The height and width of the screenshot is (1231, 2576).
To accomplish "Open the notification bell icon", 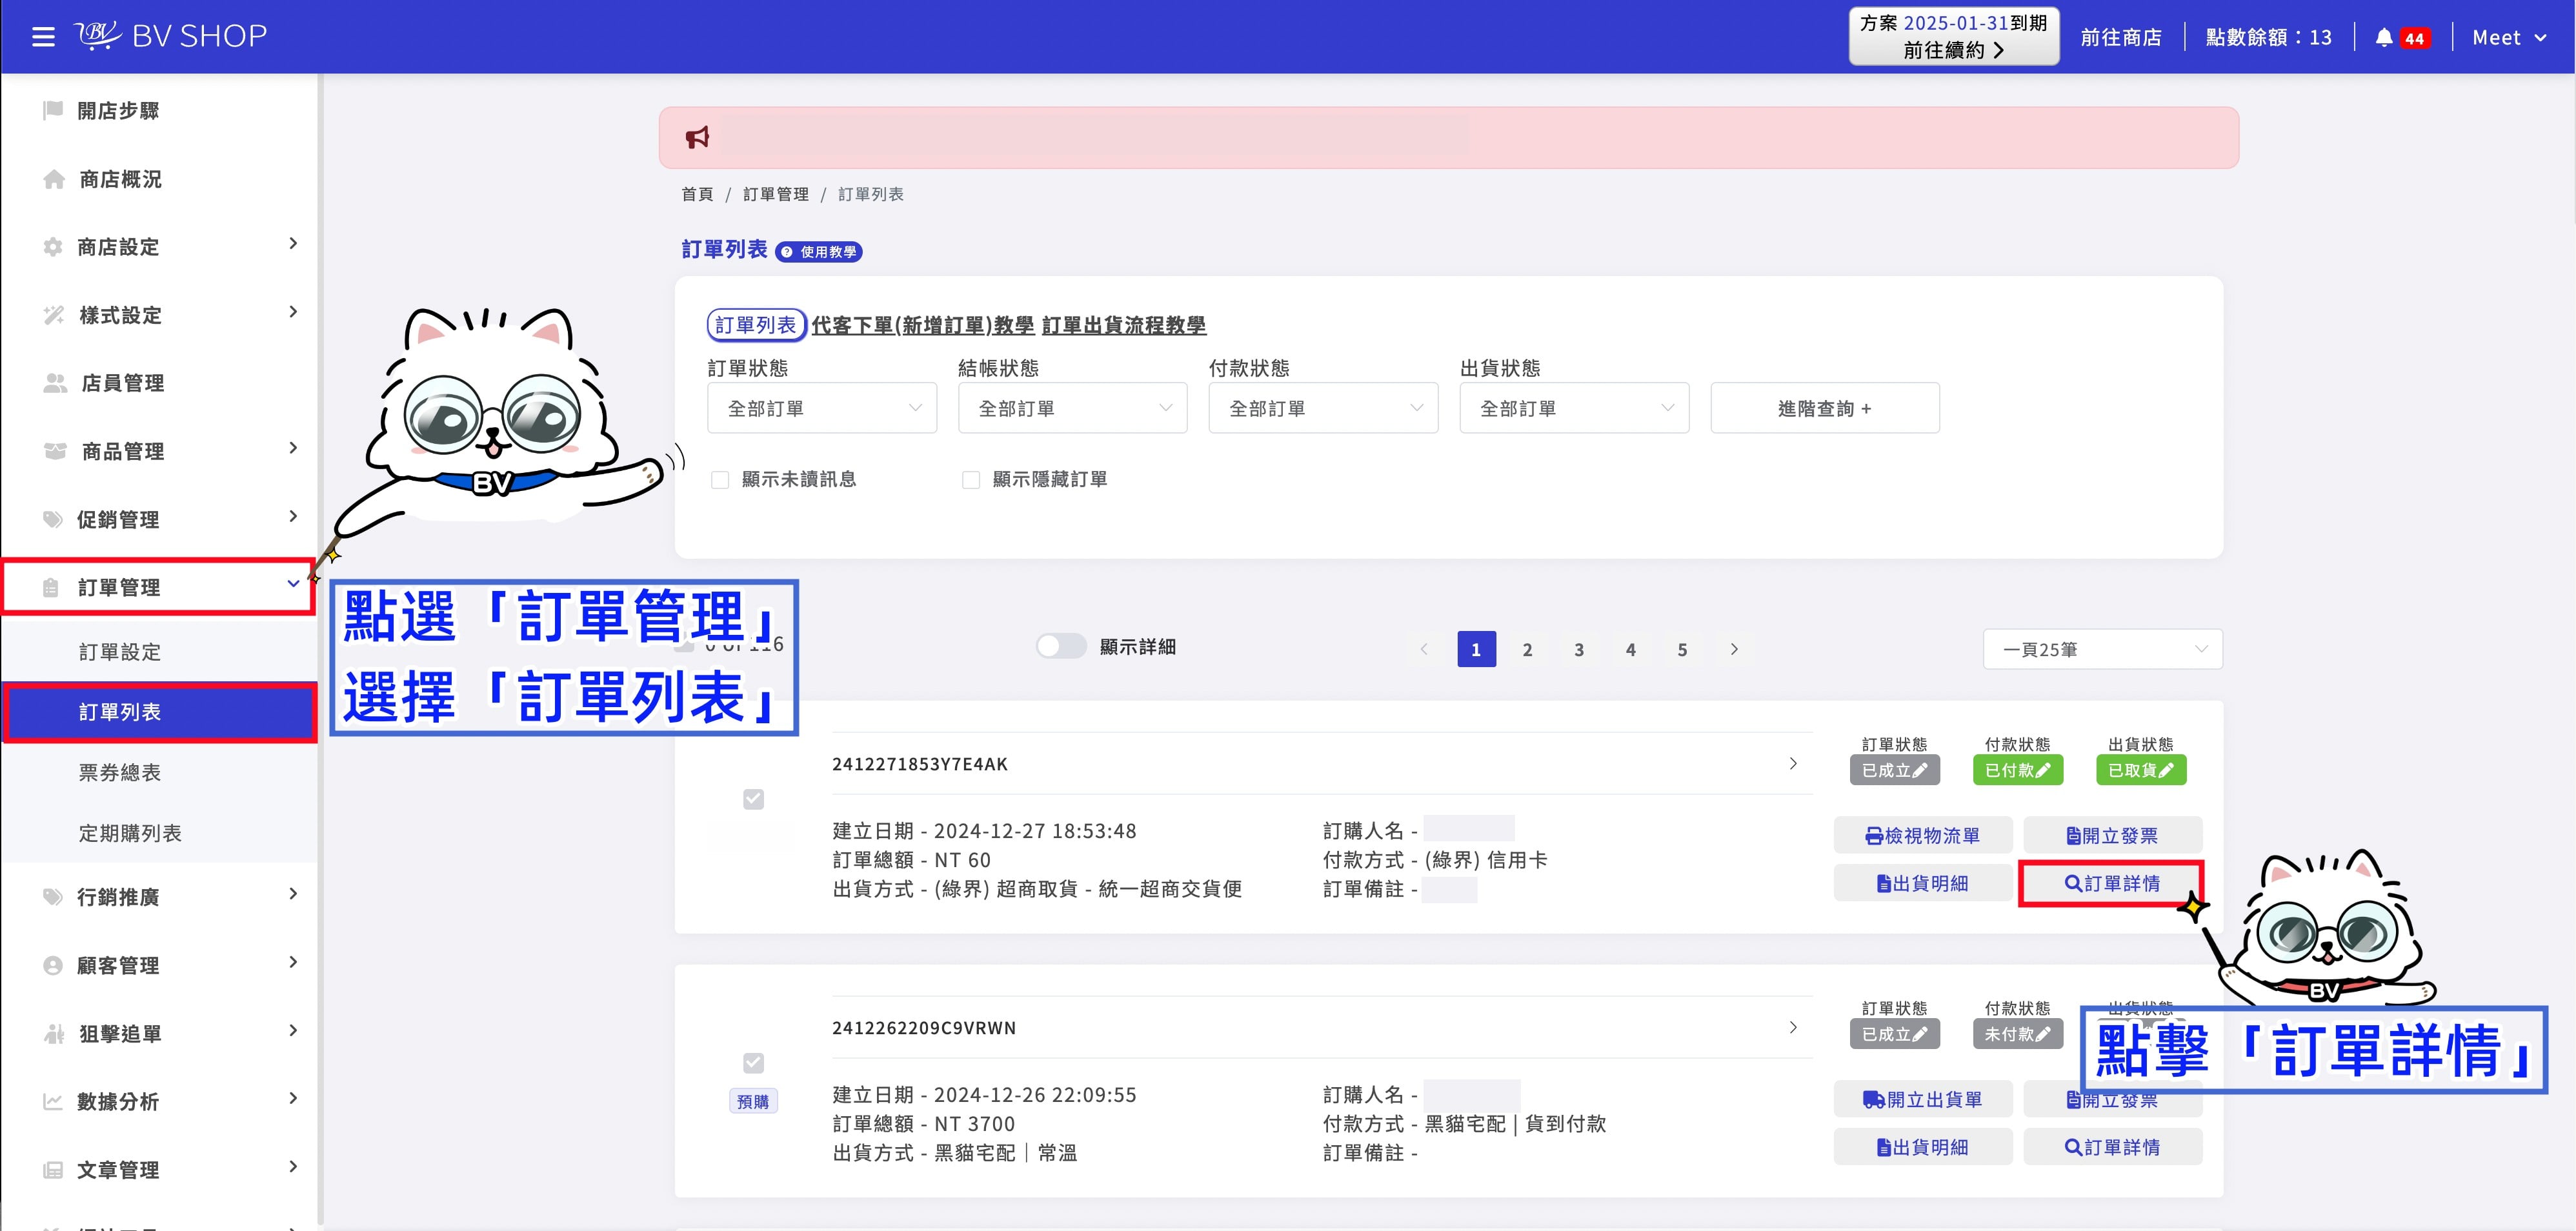I will [2384, 38].
